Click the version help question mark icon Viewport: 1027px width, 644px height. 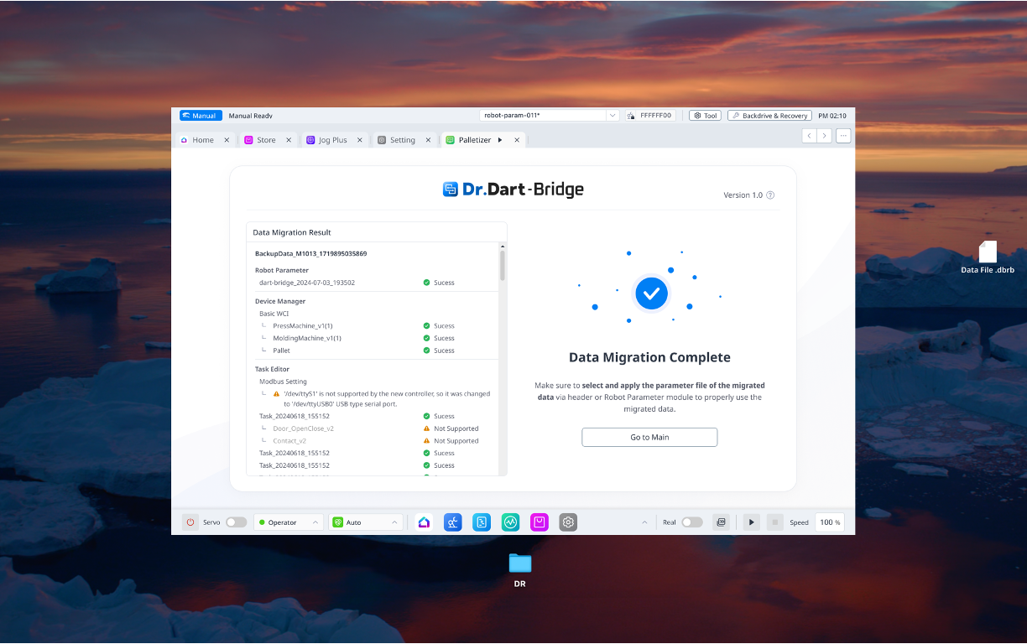(x=770, y=195)
